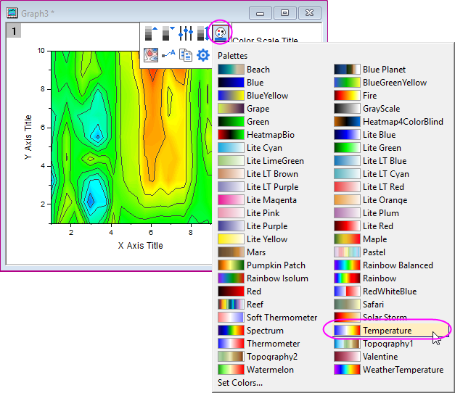Screen dimensions: 455x393
Task: Click the Palette button in mini toolbar
Action: [220, 33]
